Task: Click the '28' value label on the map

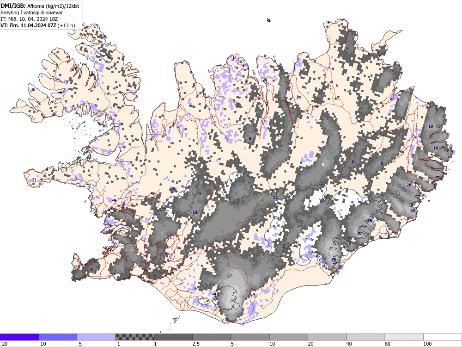Action: [x=409, y=185]
